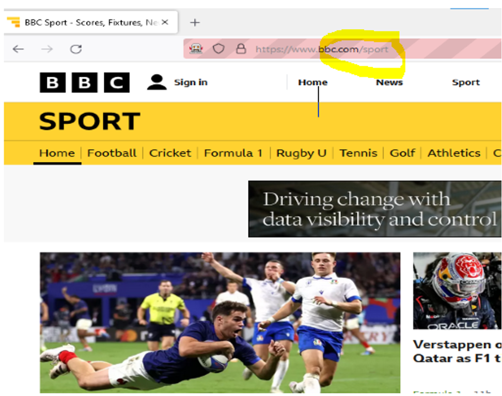This screenshot has width=502, height=396.
Task: Open News in BBC top navigation
Action: pyautogui.click(x=389, y=82)
